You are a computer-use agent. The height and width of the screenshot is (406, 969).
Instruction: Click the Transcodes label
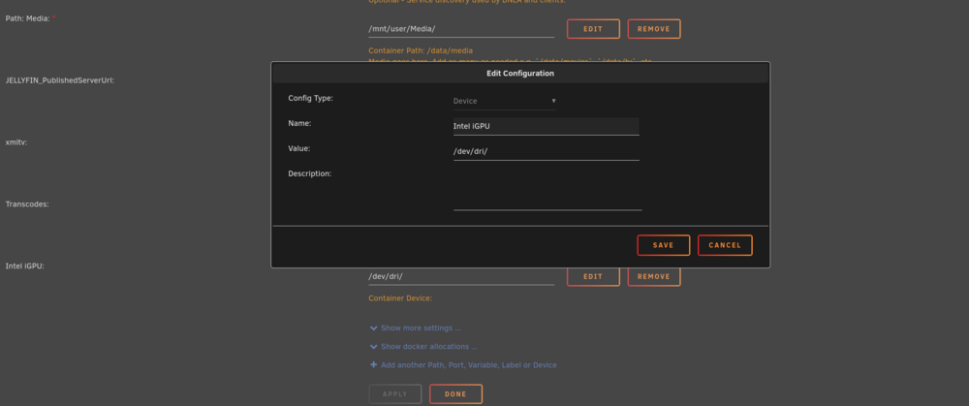click(x=27, y=203)
